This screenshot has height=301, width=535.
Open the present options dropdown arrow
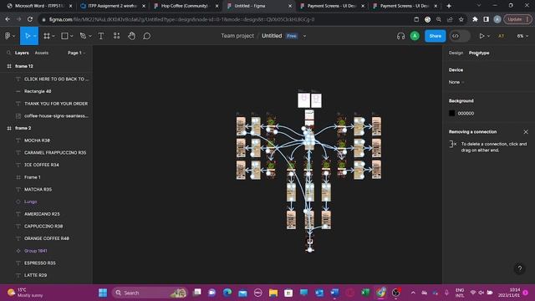(488, 36)
